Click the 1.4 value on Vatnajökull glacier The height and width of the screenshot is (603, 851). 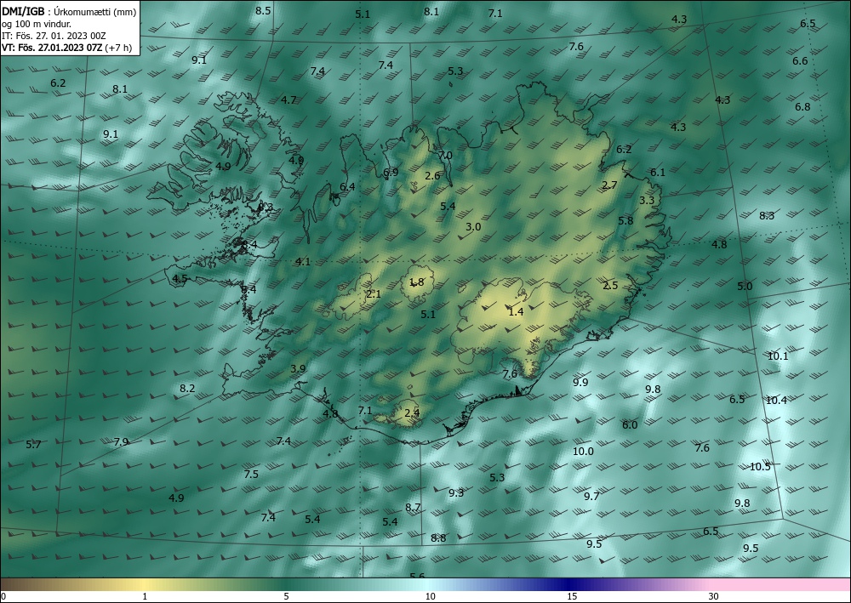tap(517, 311)
